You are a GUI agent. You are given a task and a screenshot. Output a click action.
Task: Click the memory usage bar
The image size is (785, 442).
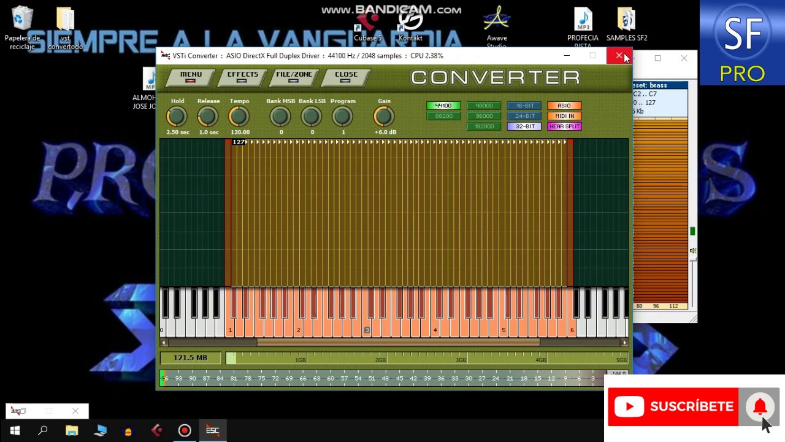pos(427,359)
